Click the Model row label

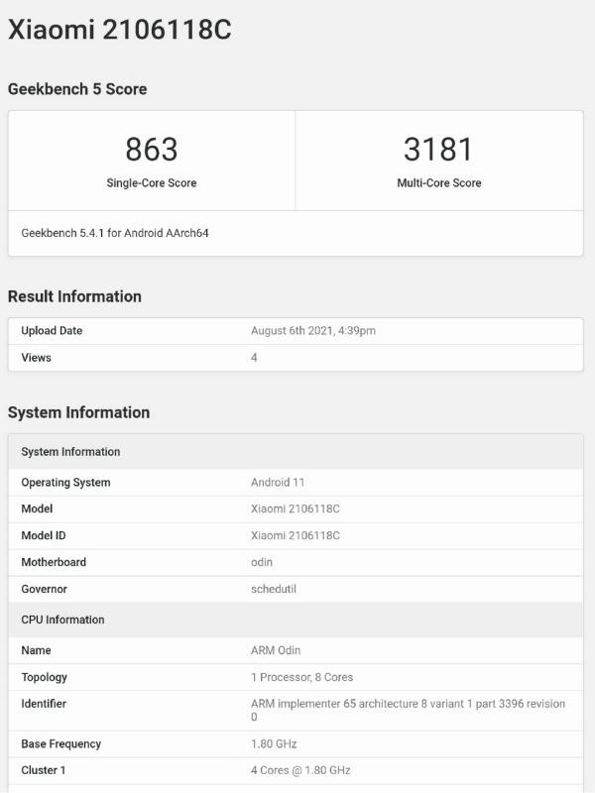point(37,509)
